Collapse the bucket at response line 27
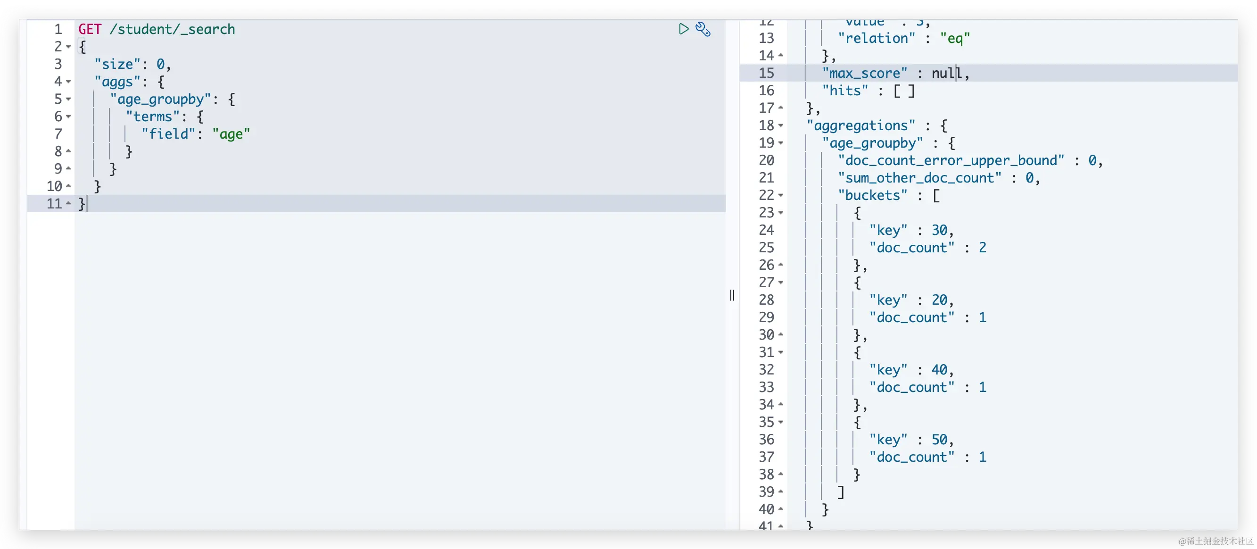The image size is (1257, 549). [x=781, y=283]
